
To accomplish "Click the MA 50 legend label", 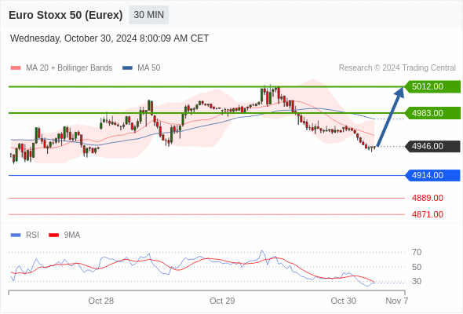I will coord(149,68).
